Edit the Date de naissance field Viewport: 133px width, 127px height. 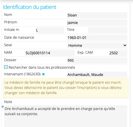click(x=97, y=38)
